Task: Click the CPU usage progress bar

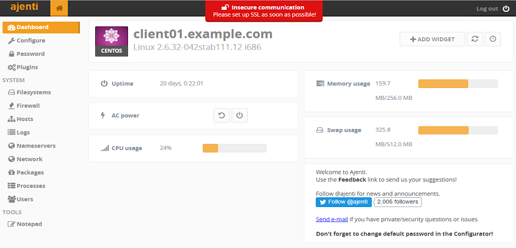Action: pos(234,148)
